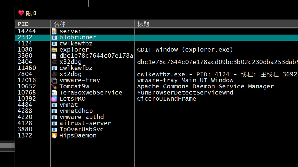Image resolution: width=298 pixels, height=167 pixels.
Task: Click the server process icon
Action: [54, 31]
